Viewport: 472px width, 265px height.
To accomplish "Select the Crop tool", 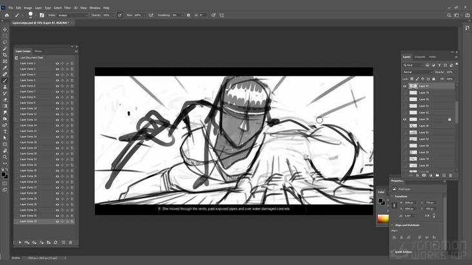I will click(x=5, y=55).
